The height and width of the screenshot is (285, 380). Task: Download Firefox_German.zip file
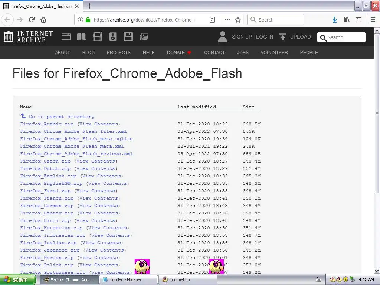point(47,206)
